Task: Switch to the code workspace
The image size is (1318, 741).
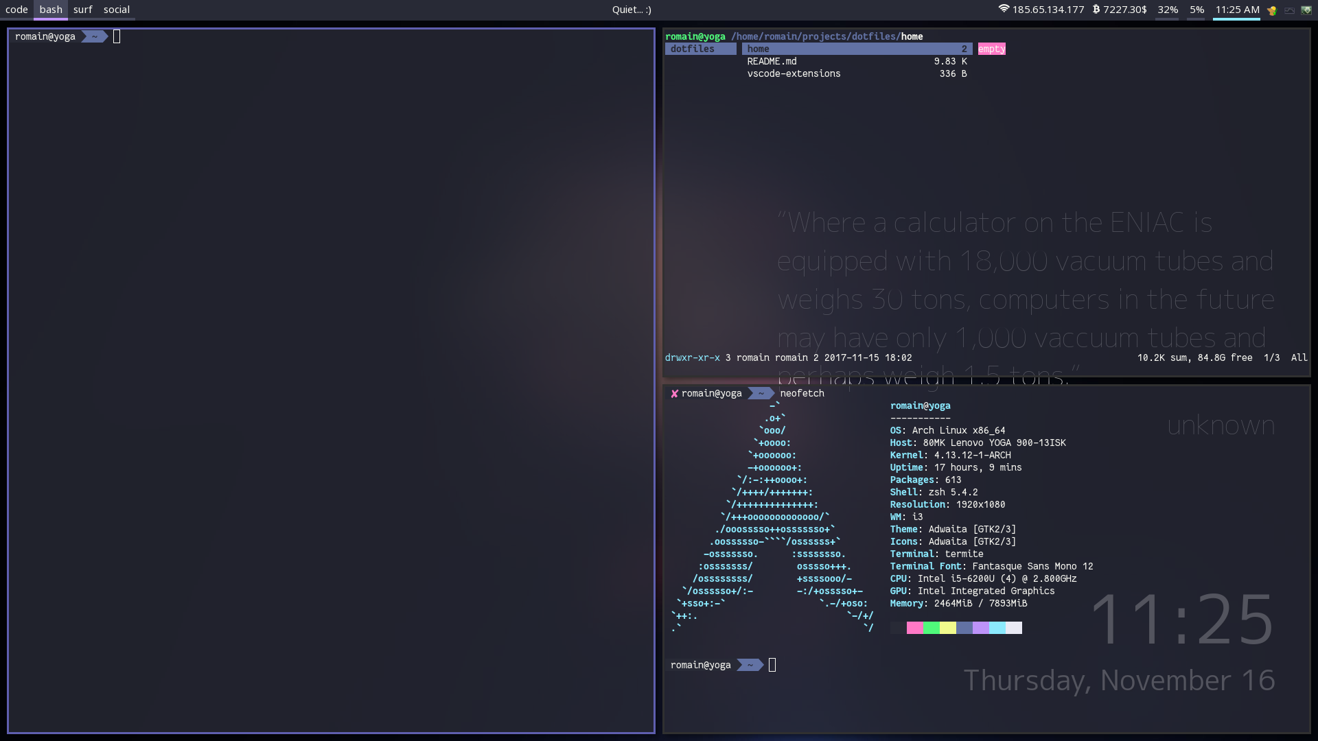Action: tap(16, 10)
